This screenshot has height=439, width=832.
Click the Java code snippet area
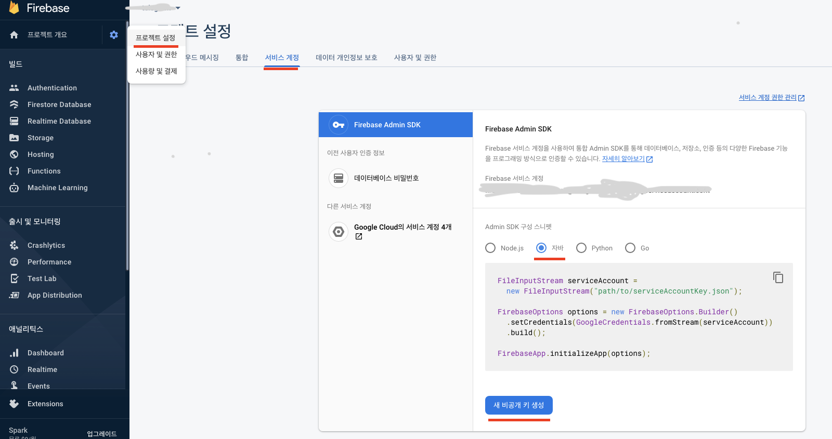click(x=639, y=317)
